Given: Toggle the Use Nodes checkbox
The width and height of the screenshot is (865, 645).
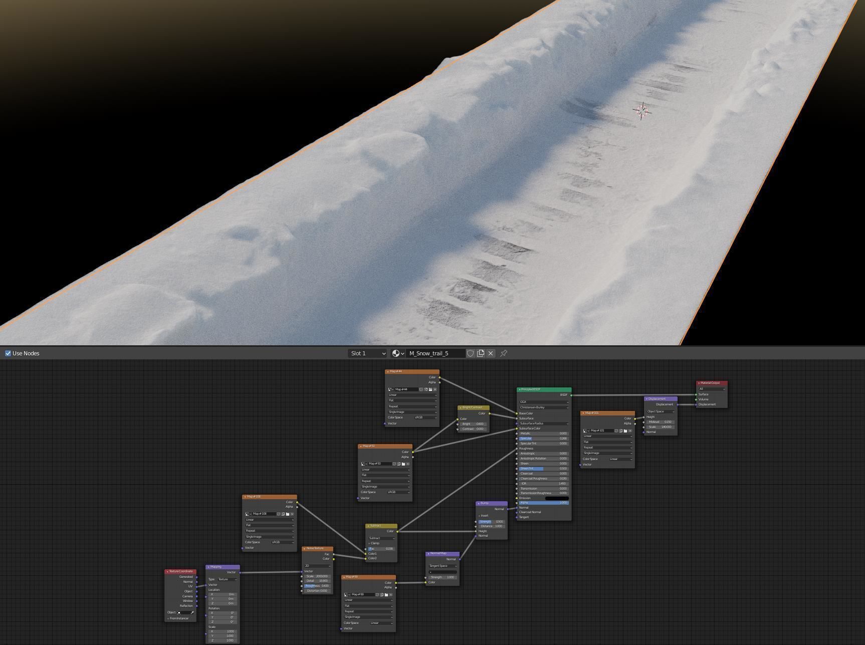Looking at the screenshot, I should tap(8, 353).
